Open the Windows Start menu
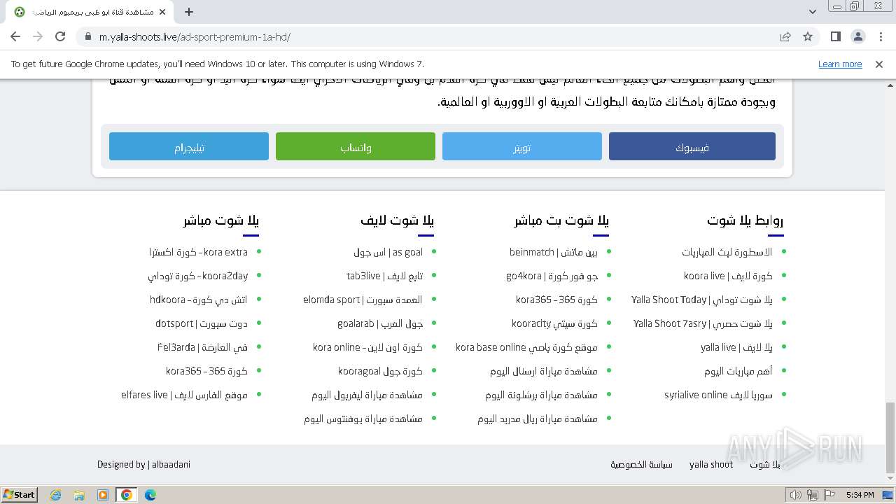The height and width of the screenshot is (504, 896). [x=20, y=494]
